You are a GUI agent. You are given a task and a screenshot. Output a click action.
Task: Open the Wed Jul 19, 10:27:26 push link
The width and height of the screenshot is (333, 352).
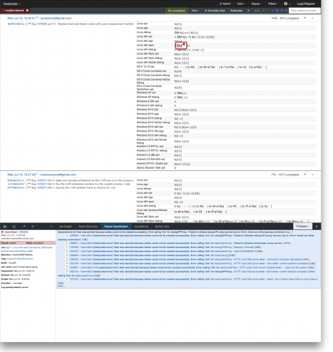tap(22, 175)
